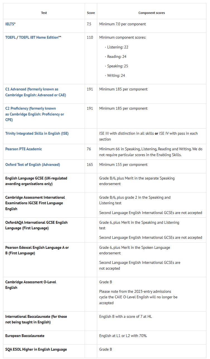Click the IELTS score 7.5 cell
210x359 pixels.
coord(89,24)
